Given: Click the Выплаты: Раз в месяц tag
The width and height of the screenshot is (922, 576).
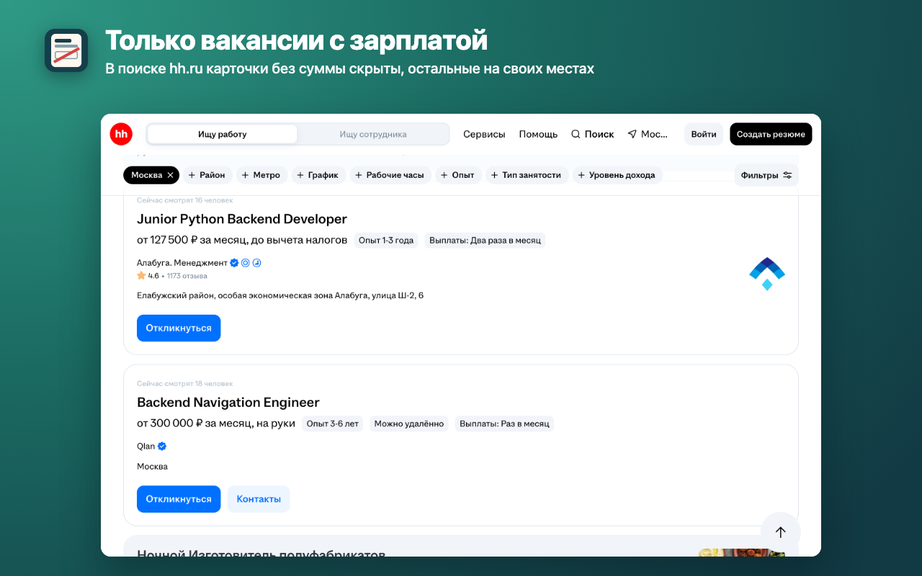Looking at the screenshot, I should (504, 424).
